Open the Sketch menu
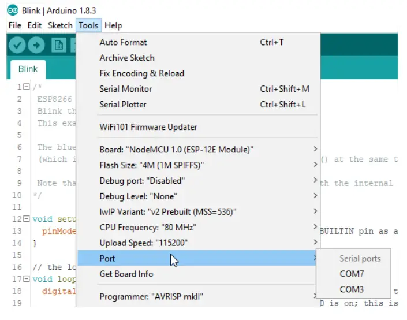This screenshot has width=407, height=320. pos(60,25)
